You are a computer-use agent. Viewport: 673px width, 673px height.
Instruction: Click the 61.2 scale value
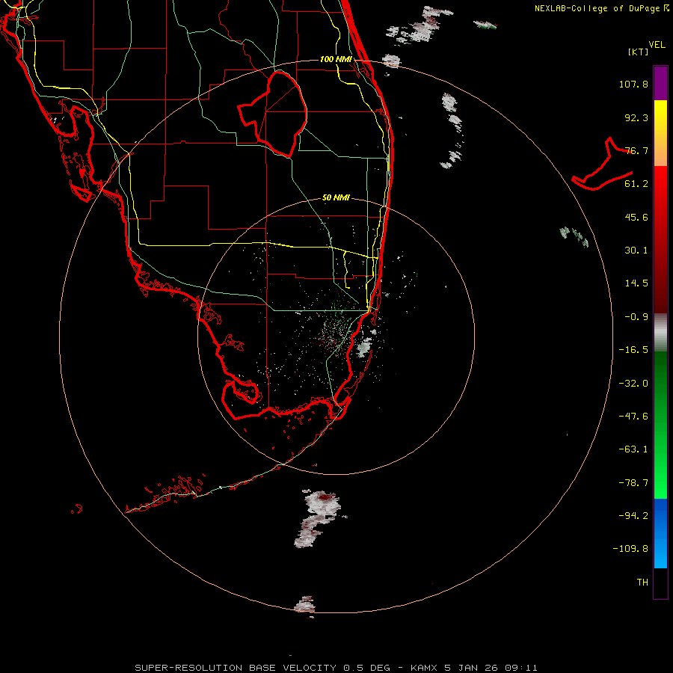(636, 184)
